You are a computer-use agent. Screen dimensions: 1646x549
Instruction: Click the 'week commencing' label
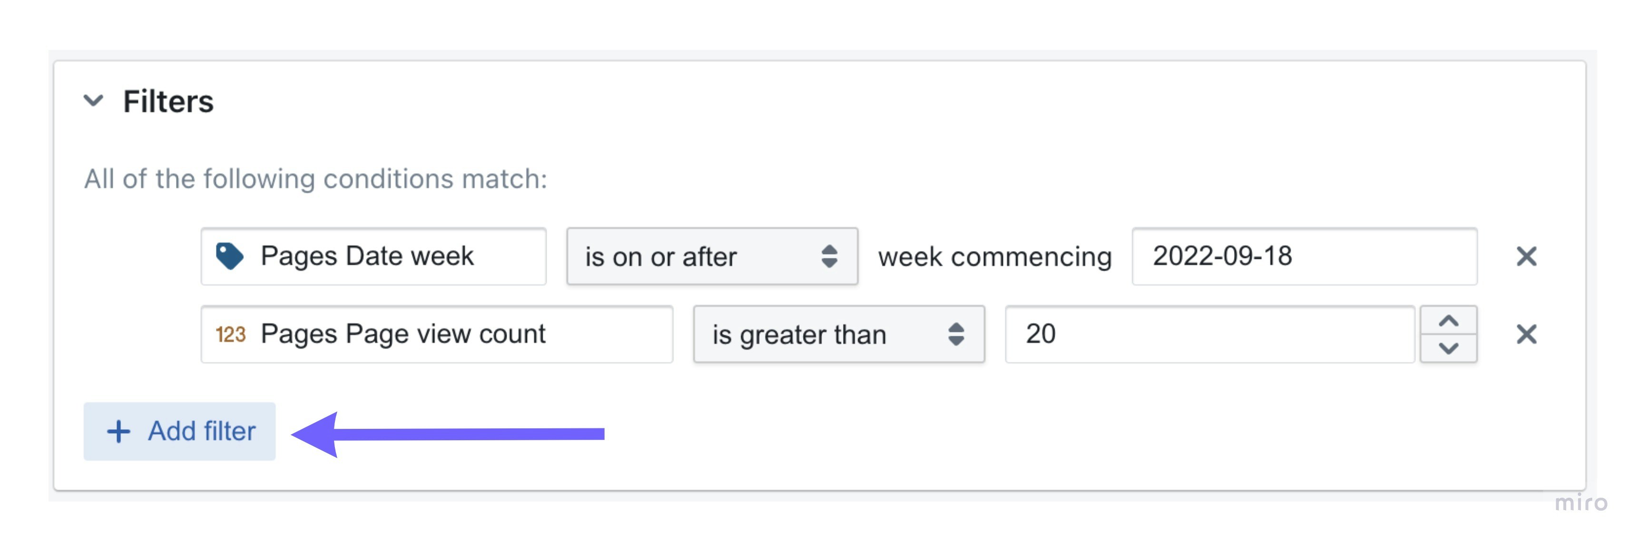(x=994, y=256)
